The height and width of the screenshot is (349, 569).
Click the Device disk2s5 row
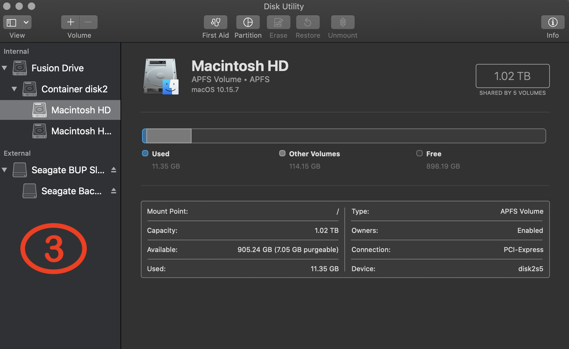click(447, 269)
